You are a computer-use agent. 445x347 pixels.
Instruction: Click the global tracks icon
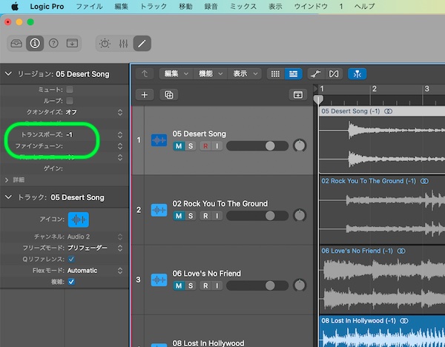click(x=298, y=95)
